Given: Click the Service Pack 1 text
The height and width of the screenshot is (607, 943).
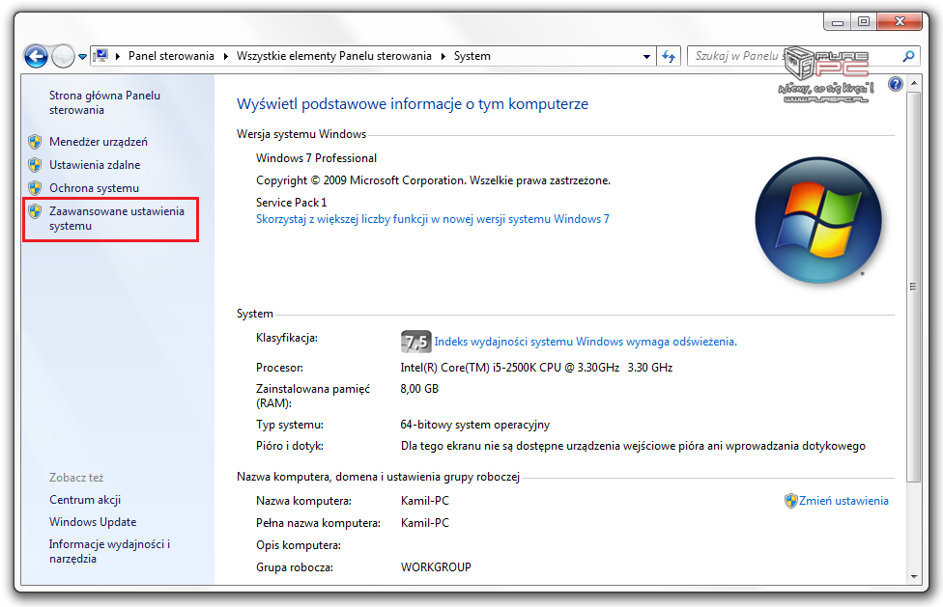Looking at the screenshot, I should click(291, 203).
